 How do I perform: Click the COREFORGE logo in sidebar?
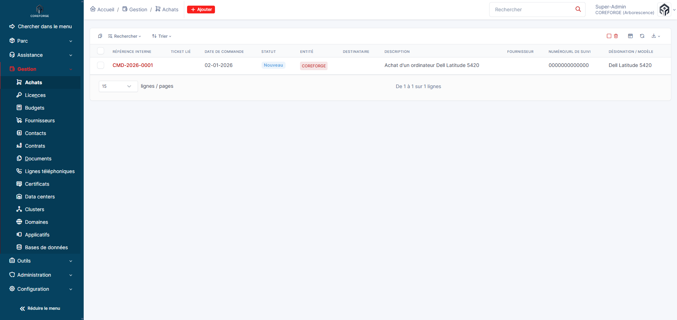click(x=40, y=11)
